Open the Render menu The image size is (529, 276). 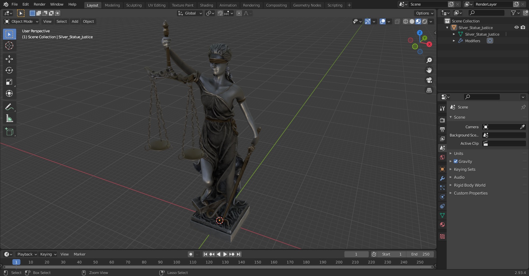click(x=40, y=4)
